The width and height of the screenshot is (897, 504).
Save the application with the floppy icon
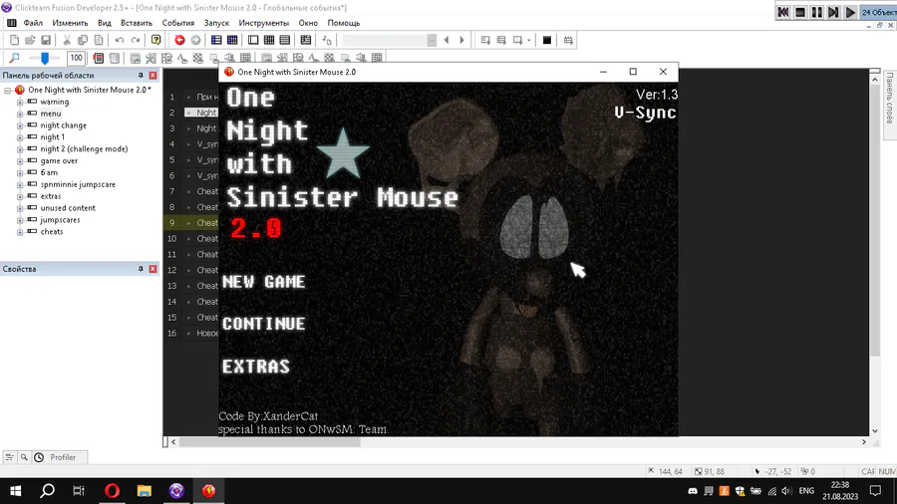tap(46, 40)
